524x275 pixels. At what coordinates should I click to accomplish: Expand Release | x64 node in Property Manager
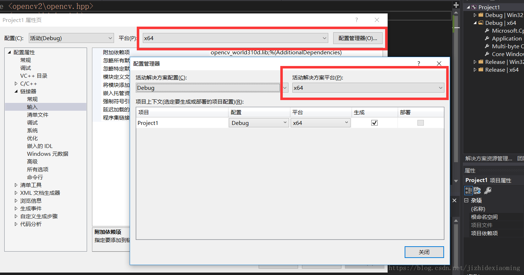tap(475, 70)
